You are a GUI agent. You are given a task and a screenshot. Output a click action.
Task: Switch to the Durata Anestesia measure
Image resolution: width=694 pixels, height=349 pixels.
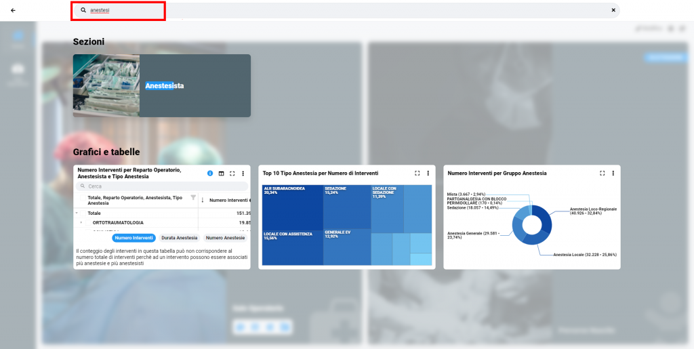[179, 238]
